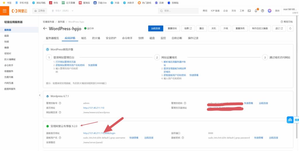Select 快照 in the left sidebar

7,42
